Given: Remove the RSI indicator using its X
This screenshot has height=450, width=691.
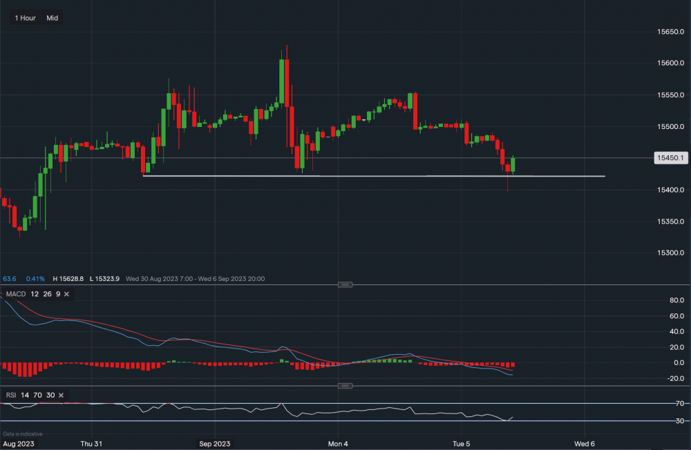Looking at the screenshot, I should pos(61,395).
